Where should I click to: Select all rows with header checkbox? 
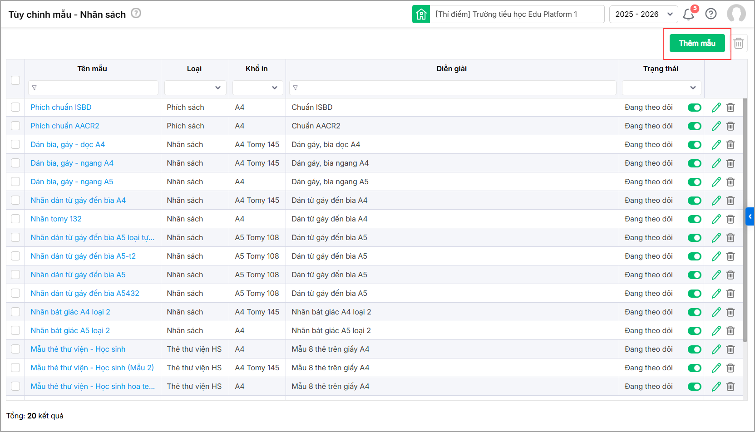click(15, 80)
